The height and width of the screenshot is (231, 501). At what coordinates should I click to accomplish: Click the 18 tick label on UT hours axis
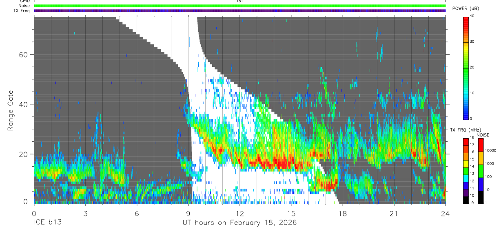343,213
